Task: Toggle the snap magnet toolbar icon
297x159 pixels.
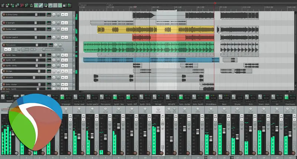Action: tap(60, 5)
